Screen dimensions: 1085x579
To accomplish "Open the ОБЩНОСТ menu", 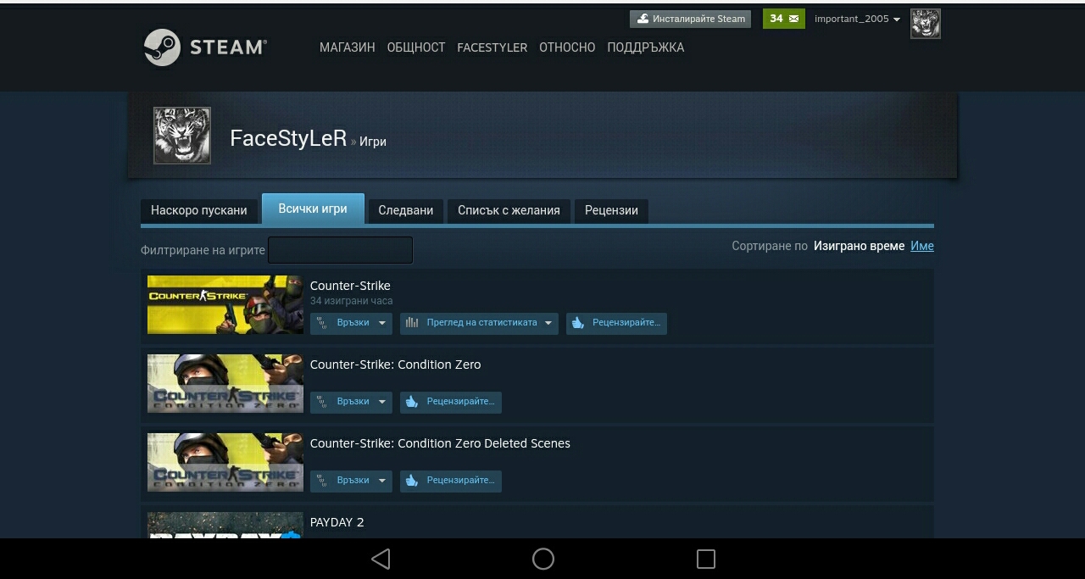I will click(416, 47).
